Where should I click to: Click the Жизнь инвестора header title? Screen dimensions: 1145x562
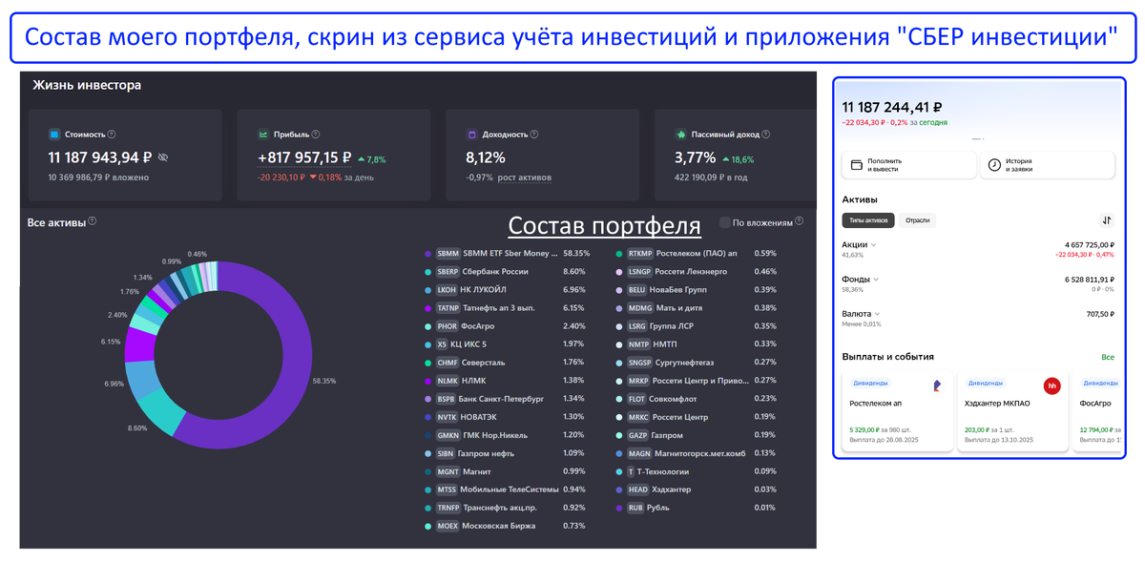[x=87, y=85]
